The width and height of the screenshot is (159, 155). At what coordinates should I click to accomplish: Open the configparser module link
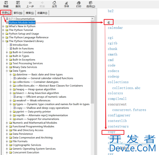[x=119, y=115]
